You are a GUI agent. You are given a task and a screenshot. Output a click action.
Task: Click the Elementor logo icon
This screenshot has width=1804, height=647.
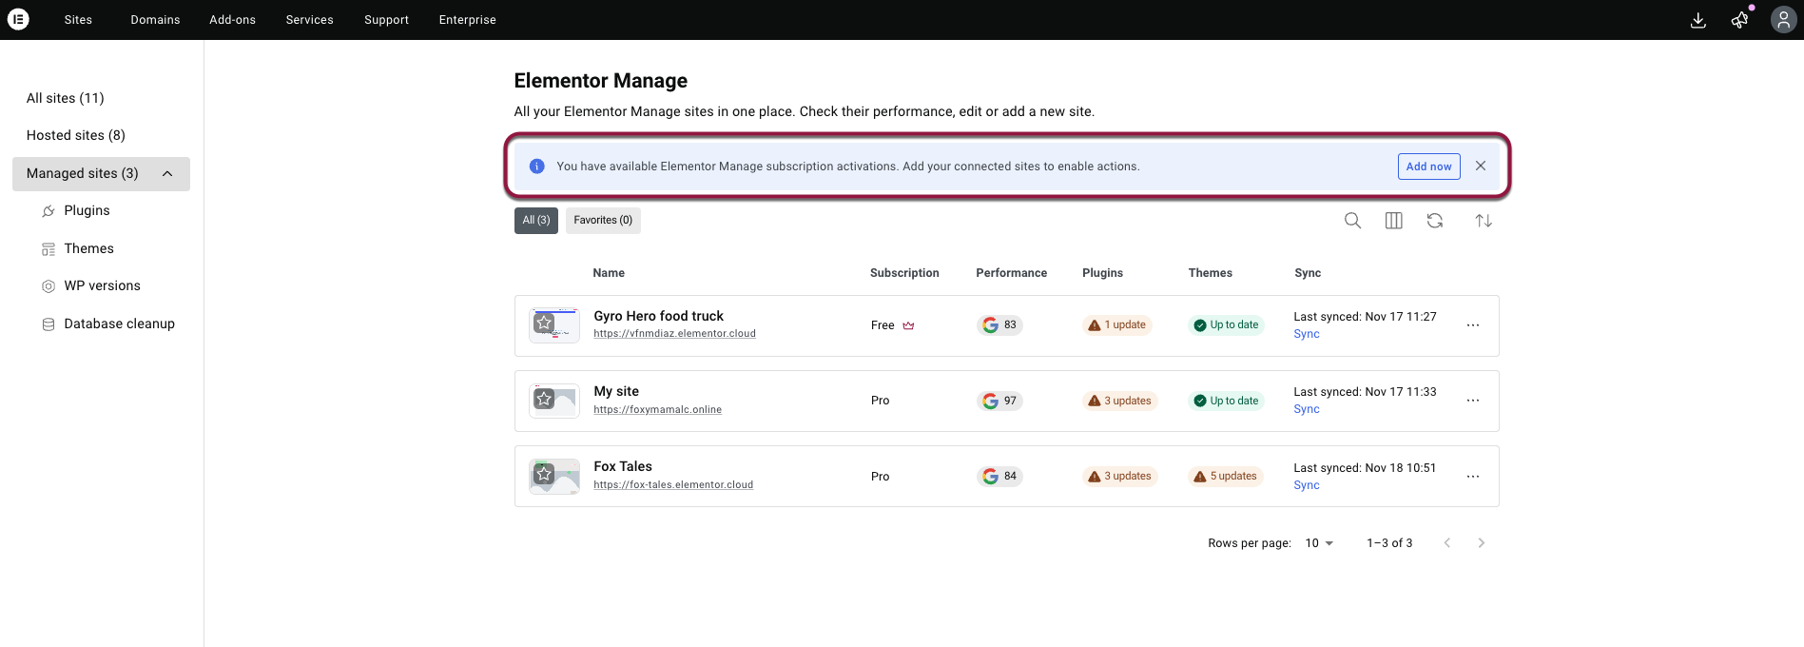tap(18, 19)
